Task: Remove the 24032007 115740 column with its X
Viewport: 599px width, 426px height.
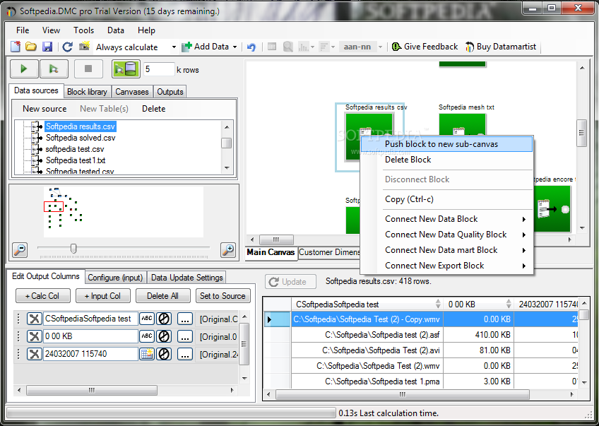Action: coord(34,354)
